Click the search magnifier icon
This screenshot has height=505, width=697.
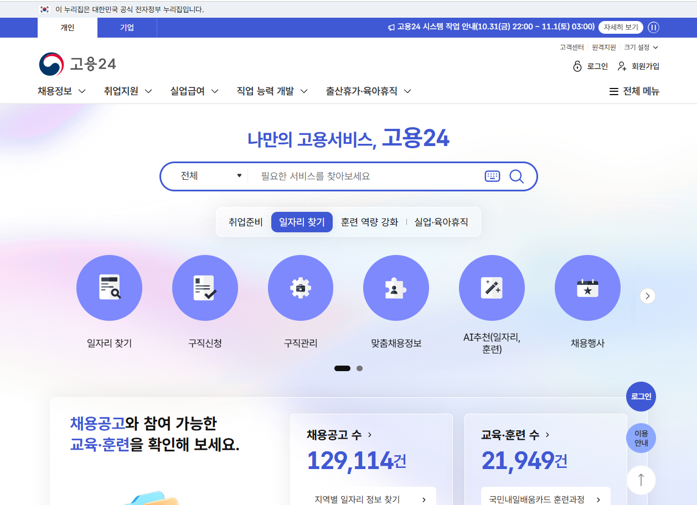(517, 176)
